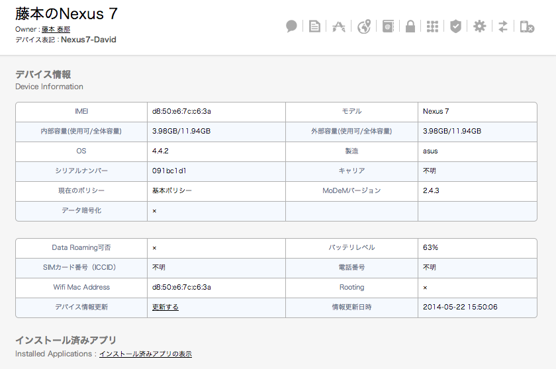
Task: Click the SIMカード番号 (ICCID) label
Action: (81, 267)
